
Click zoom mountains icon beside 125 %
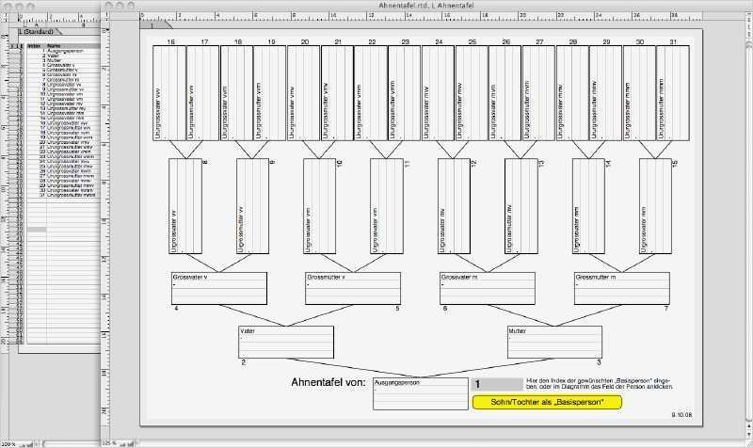pos(126,444)
